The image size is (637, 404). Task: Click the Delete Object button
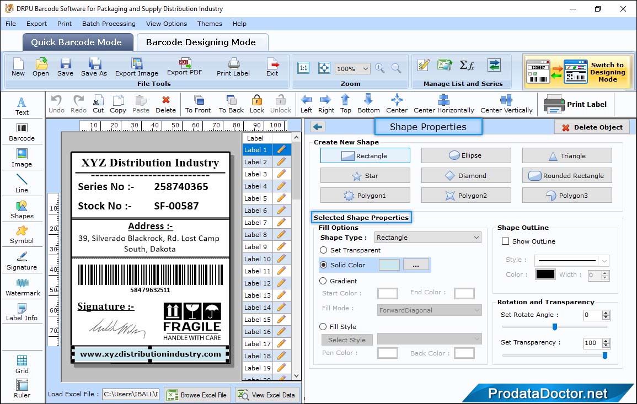pos(592,127)
